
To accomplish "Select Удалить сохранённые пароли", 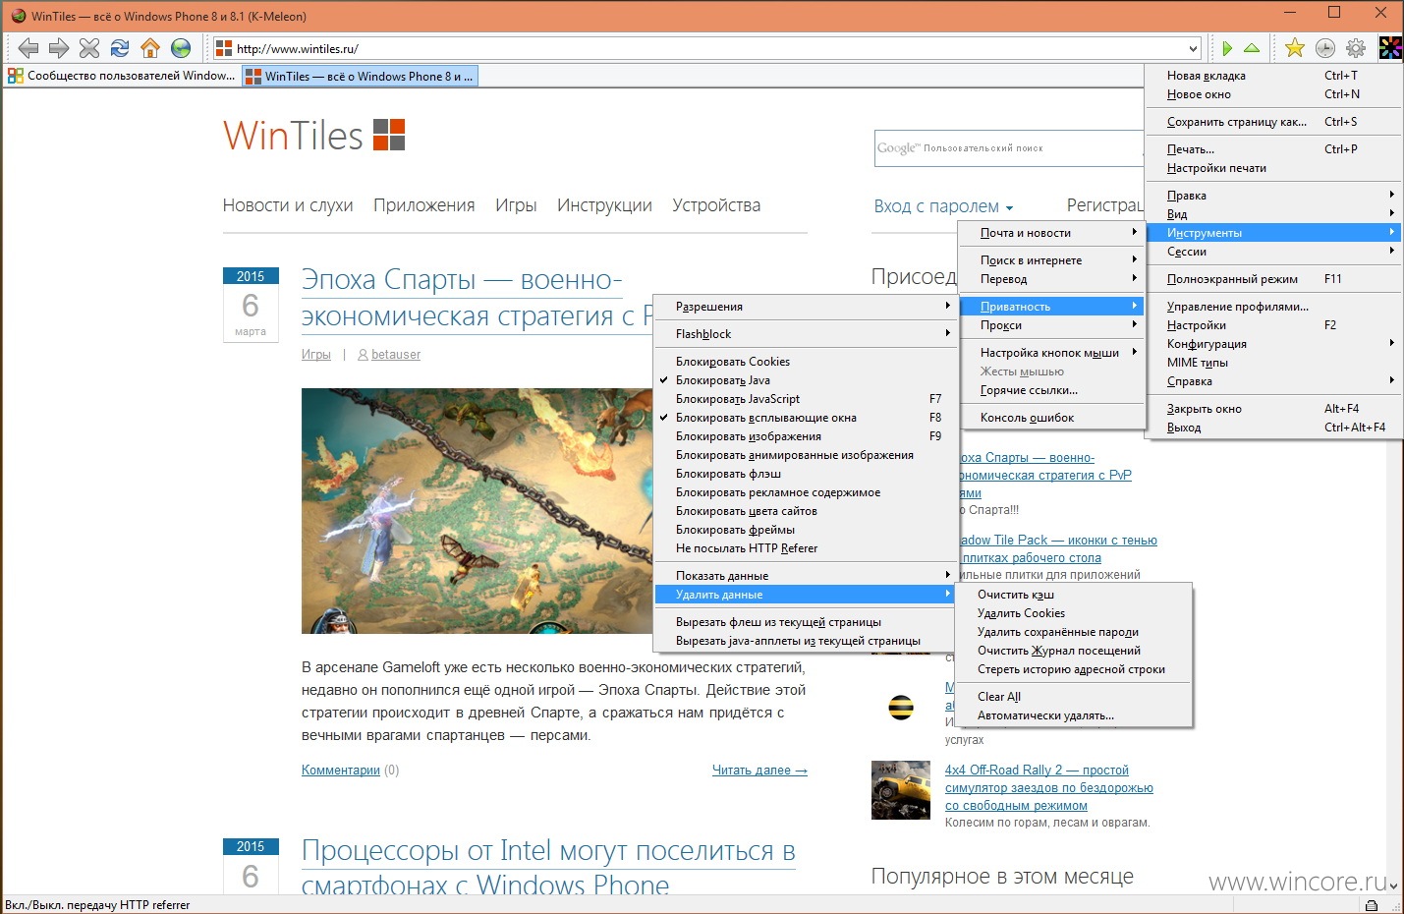I will 1074,632.
